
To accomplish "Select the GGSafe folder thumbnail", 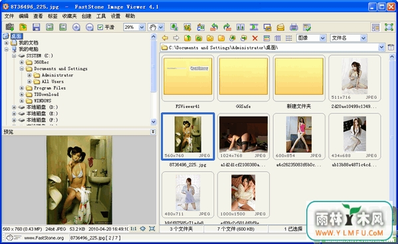I will (x=243, y=78).
